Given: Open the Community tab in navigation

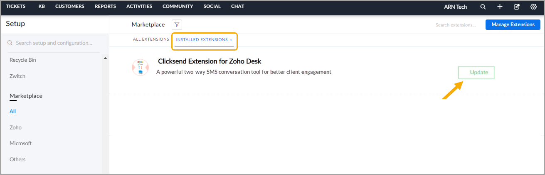Looking at the screenshot, I should [x=178, y=7].
